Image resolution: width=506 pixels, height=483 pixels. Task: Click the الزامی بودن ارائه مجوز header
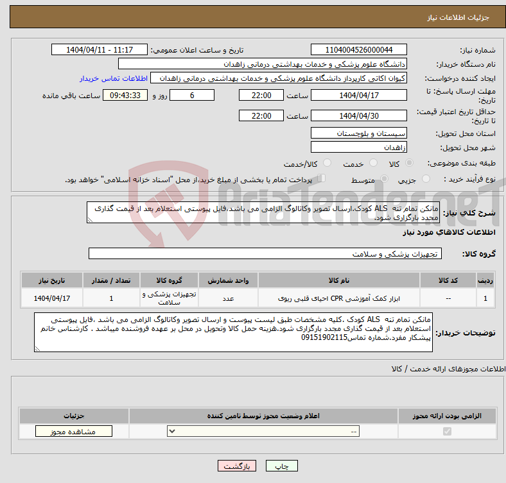447,416
